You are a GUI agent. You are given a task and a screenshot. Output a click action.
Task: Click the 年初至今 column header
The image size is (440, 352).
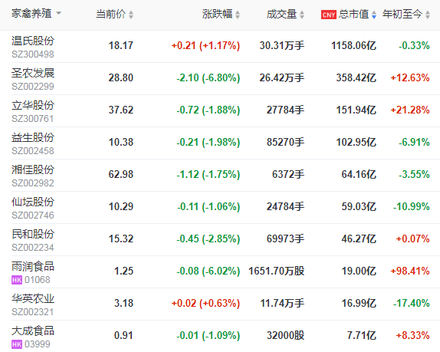click(402, 14)
